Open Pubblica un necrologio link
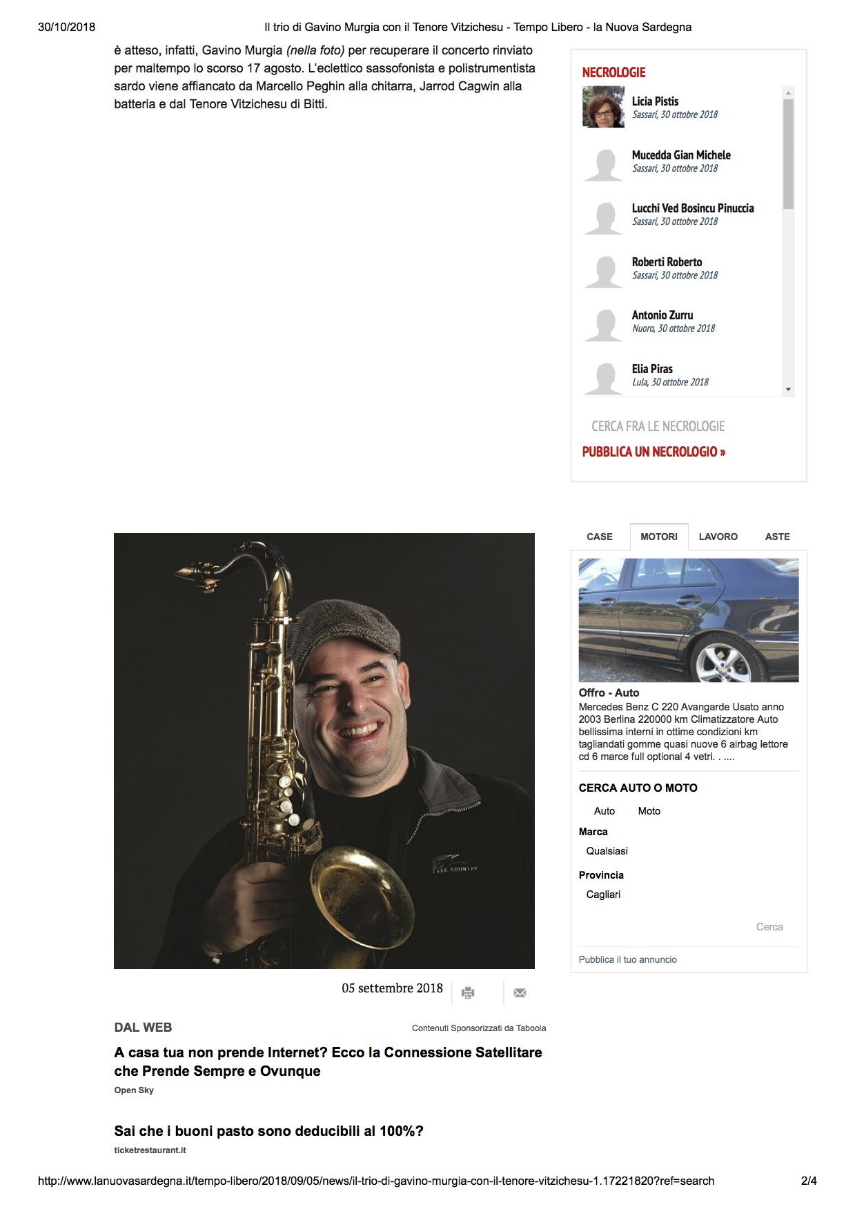This screenshot has width=855, height=1209. pyautogui.click(x=653, y=452)
